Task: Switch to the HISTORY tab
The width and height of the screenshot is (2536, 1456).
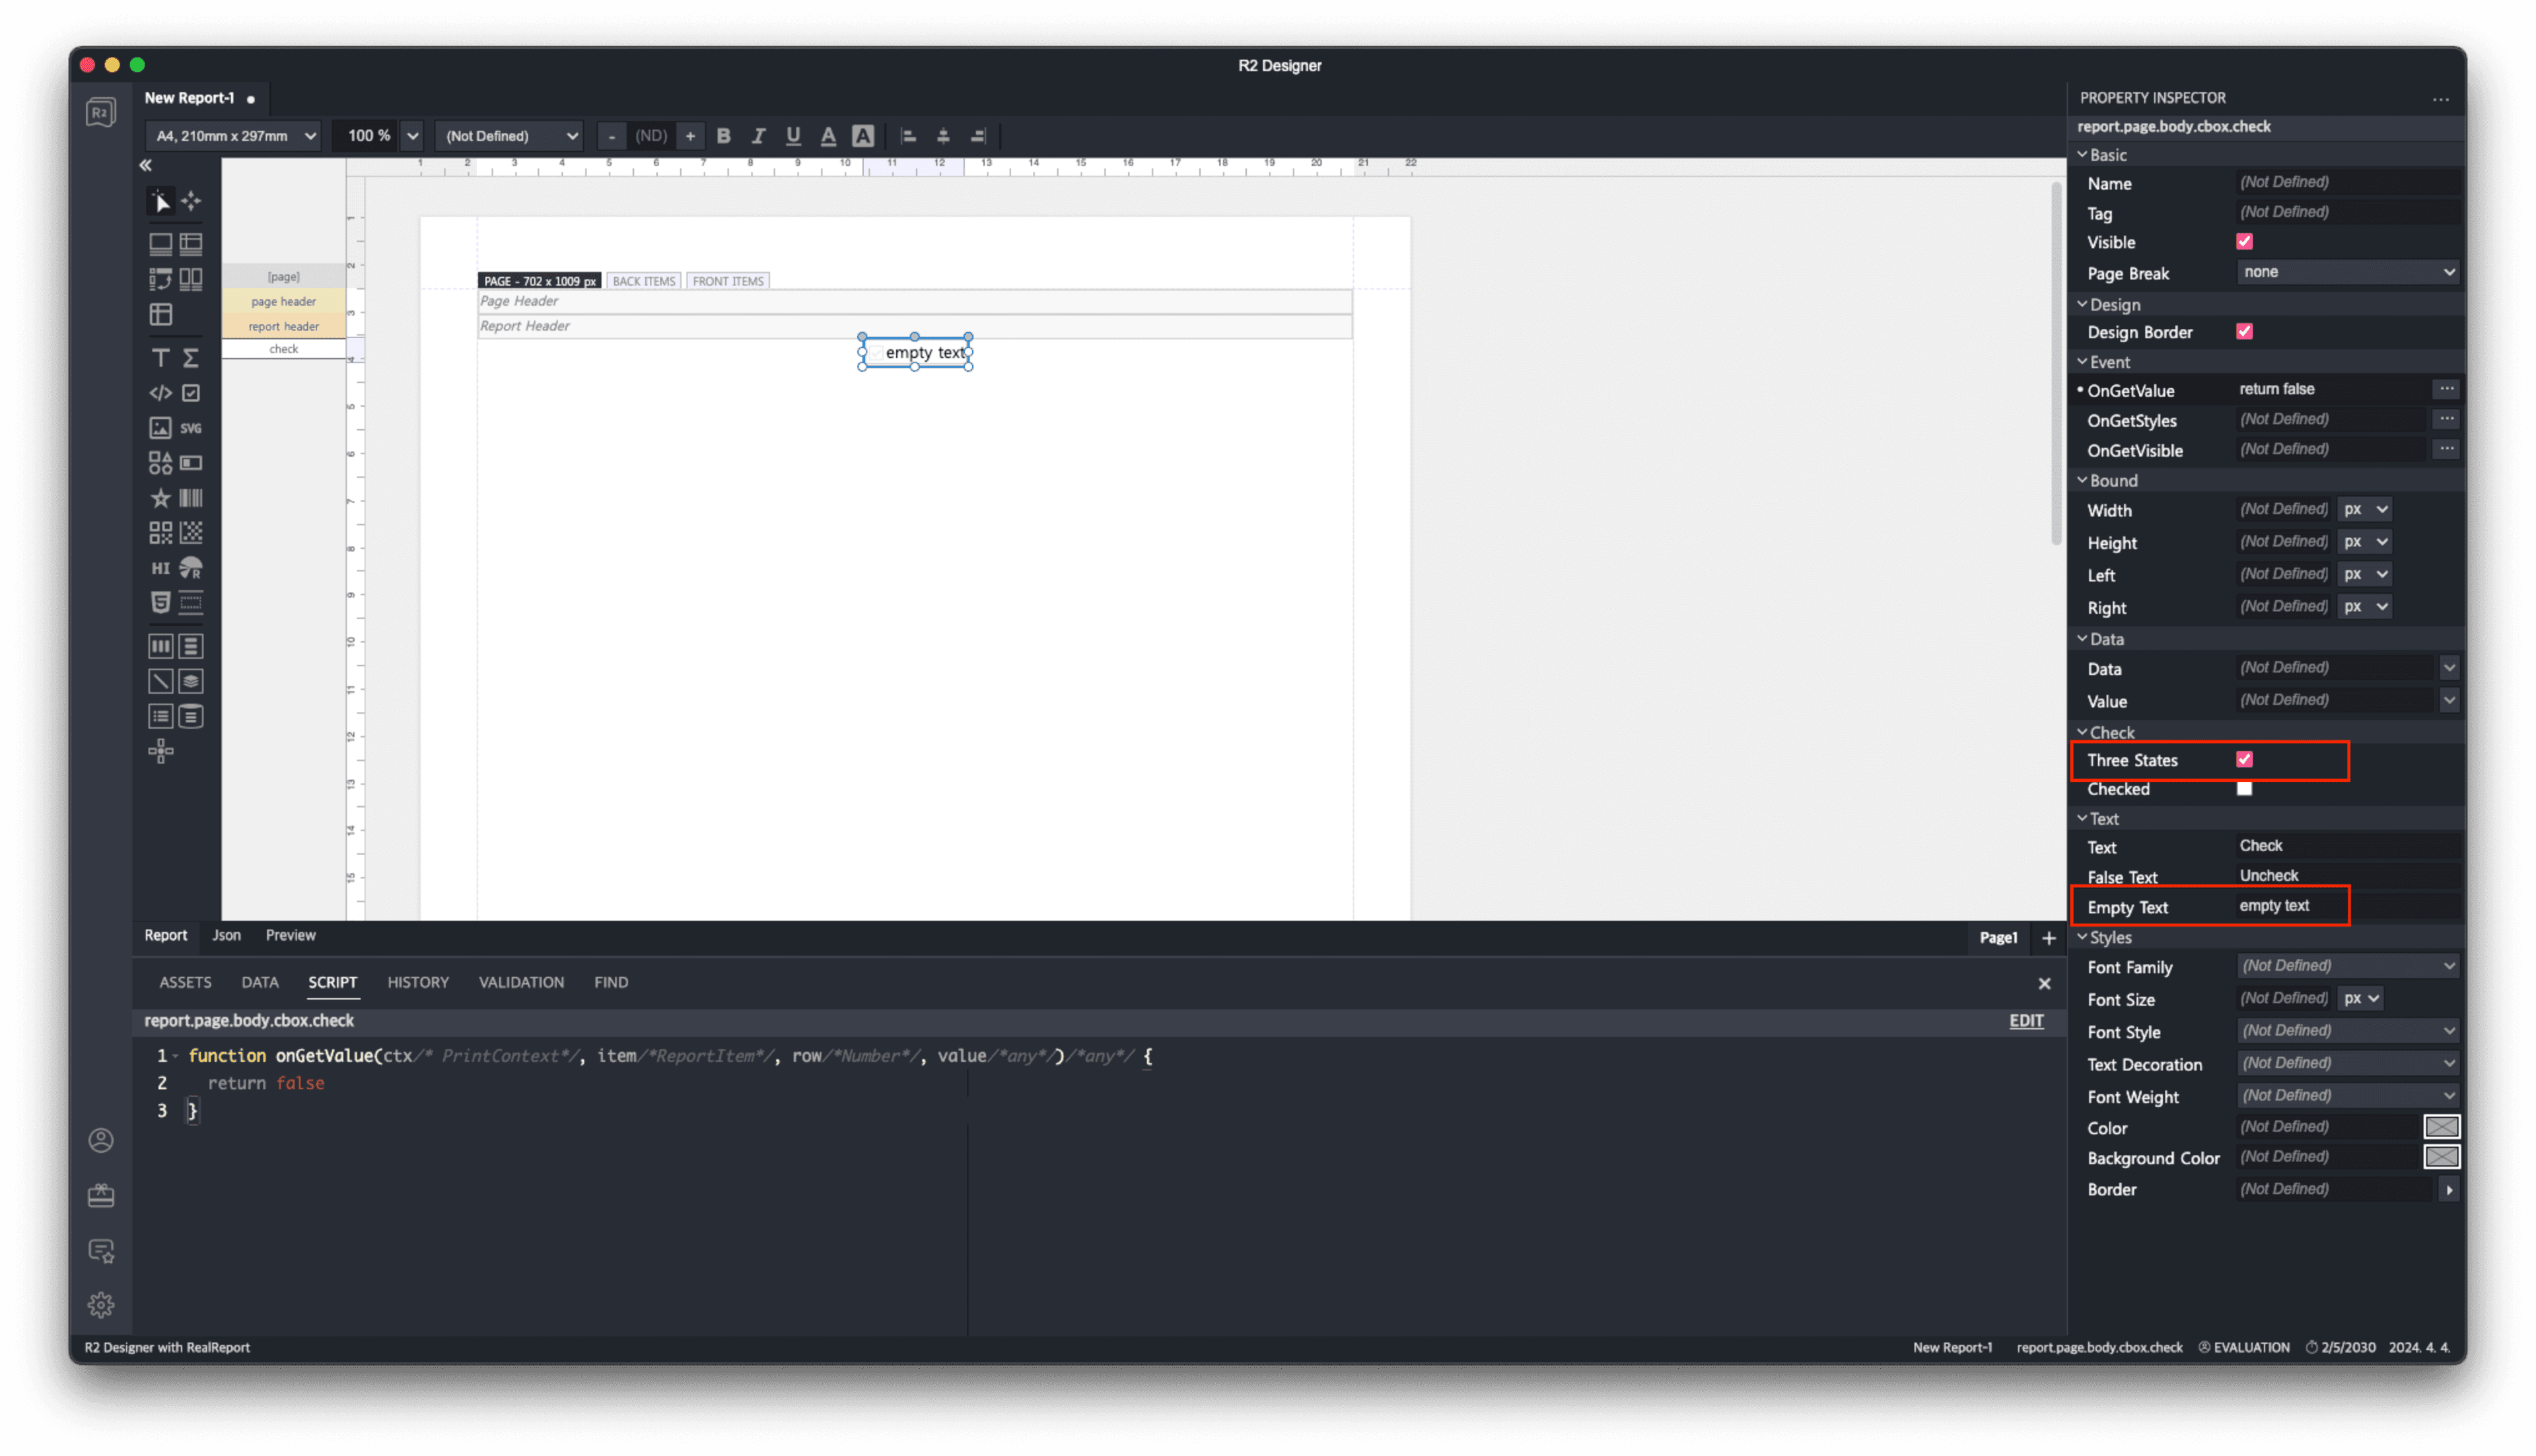Action: click(418, 983)
